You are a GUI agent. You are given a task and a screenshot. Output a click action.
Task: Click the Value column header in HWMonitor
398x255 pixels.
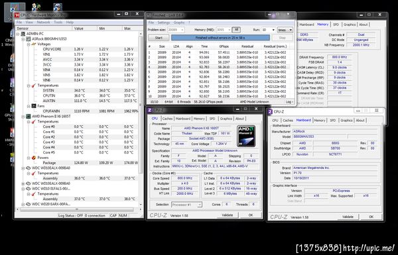coord(85,28)
